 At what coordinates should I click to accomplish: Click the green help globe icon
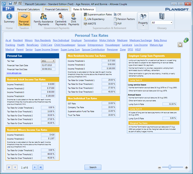[186, 40]
